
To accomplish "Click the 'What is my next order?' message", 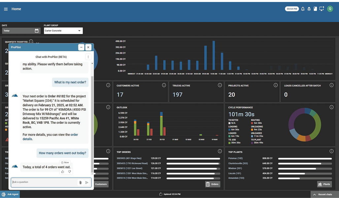I will click(x=70, y=82).
